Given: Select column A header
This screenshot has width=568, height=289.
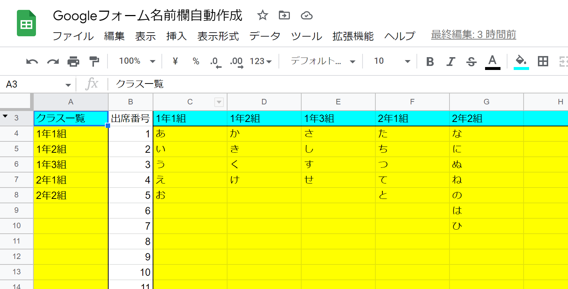Looking at the screenshot, I should [x=71, y=102].
